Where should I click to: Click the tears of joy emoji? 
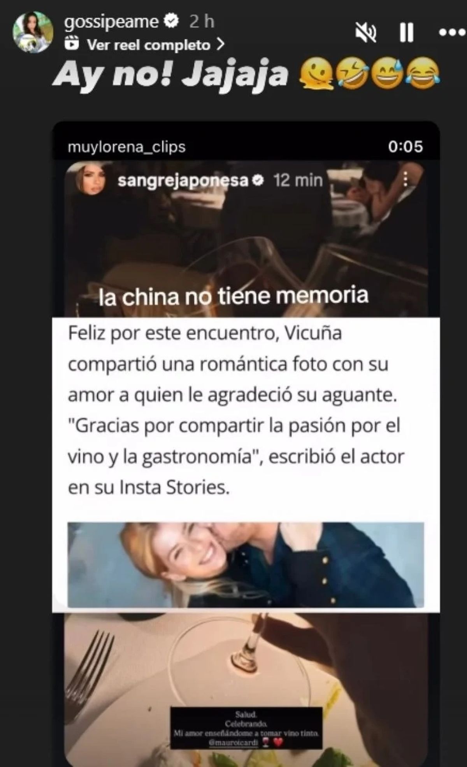tap(423, 74)
